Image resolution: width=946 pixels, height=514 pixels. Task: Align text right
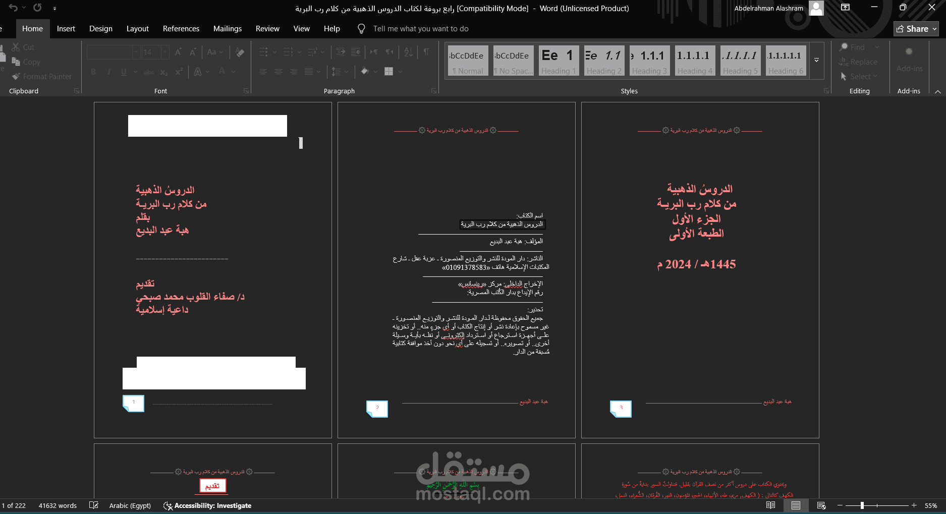tap(294, 72)
